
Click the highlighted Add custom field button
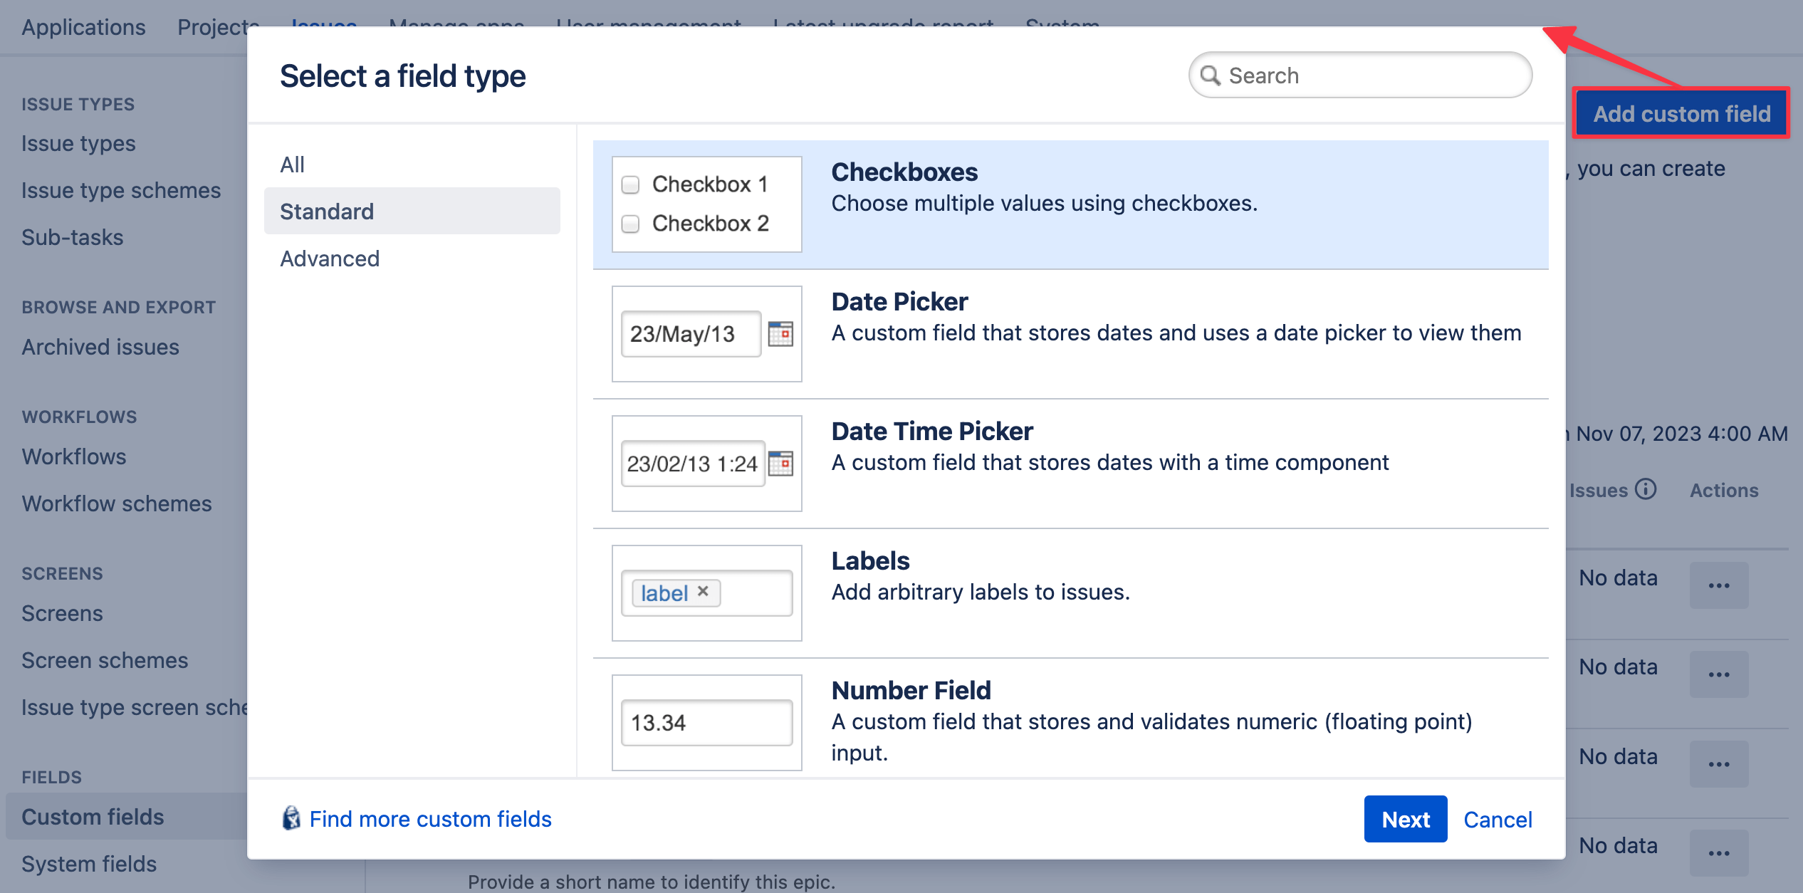click(1681, 113)
